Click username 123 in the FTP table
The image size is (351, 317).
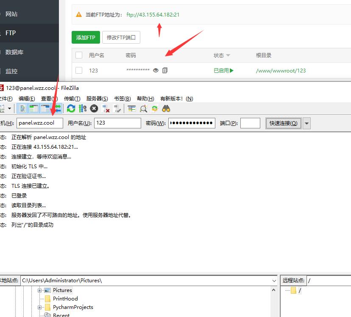pos(93,71)
